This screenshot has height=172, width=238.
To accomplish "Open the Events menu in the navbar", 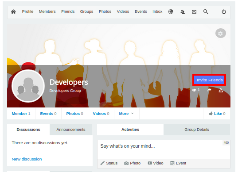I will click(x=140, y=11).
